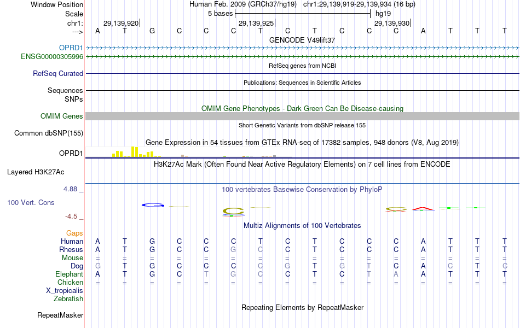Select the OPRD1 label beside GTEx bar chart
Image resolution: width=520 pixels, height=328 pixels.
(71, 154)
